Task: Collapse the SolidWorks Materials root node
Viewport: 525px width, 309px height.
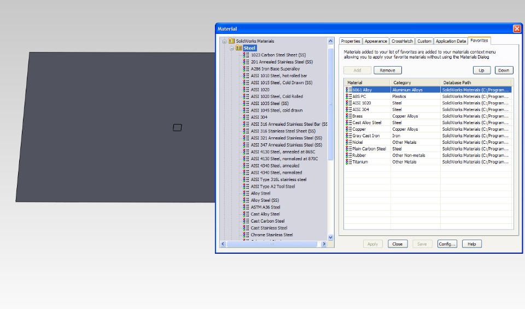Action: tap(224, 42)
